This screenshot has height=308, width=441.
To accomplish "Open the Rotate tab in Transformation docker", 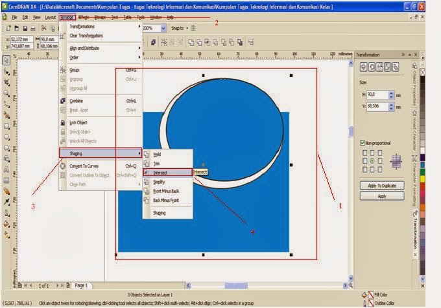I will pos(372,67).
